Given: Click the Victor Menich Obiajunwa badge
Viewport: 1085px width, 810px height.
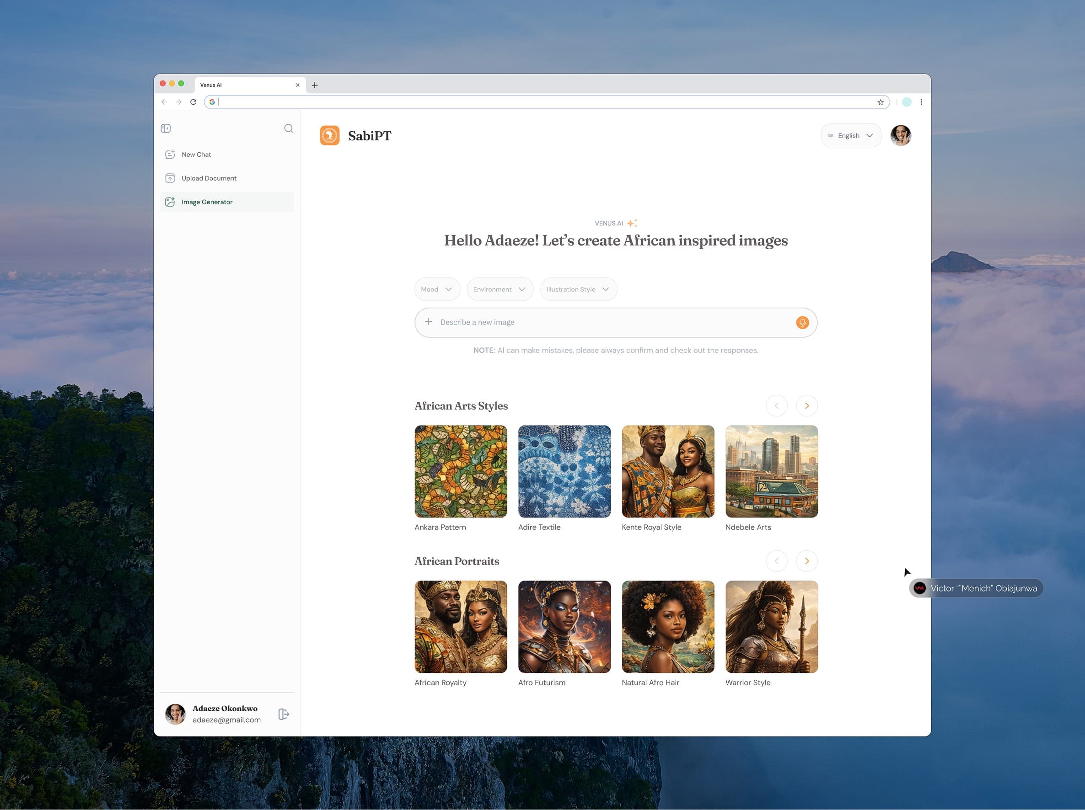Looking at the screenshot, I should click(976, 588).
